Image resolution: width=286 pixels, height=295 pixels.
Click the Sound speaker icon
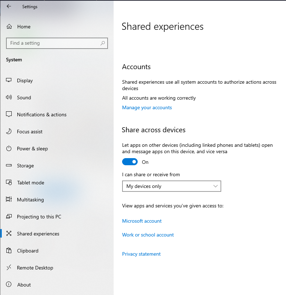click(8, 97)
